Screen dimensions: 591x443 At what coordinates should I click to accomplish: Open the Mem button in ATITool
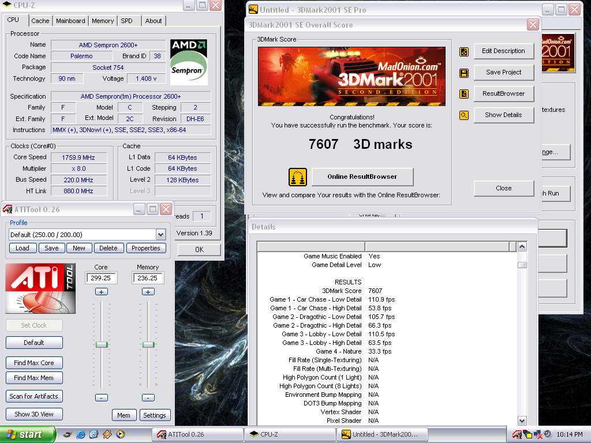124,415
